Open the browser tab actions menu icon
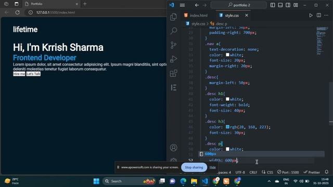The height and width of the screenshot is (187, 333). 16,4
